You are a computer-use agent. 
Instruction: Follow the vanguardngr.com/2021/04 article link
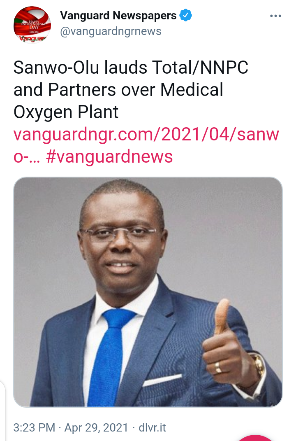pyautogui.click(x=146, y=134)
